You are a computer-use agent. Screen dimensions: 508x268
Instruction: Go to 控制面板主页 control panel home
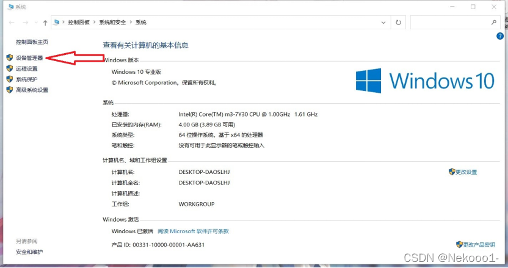coord(32,42)
